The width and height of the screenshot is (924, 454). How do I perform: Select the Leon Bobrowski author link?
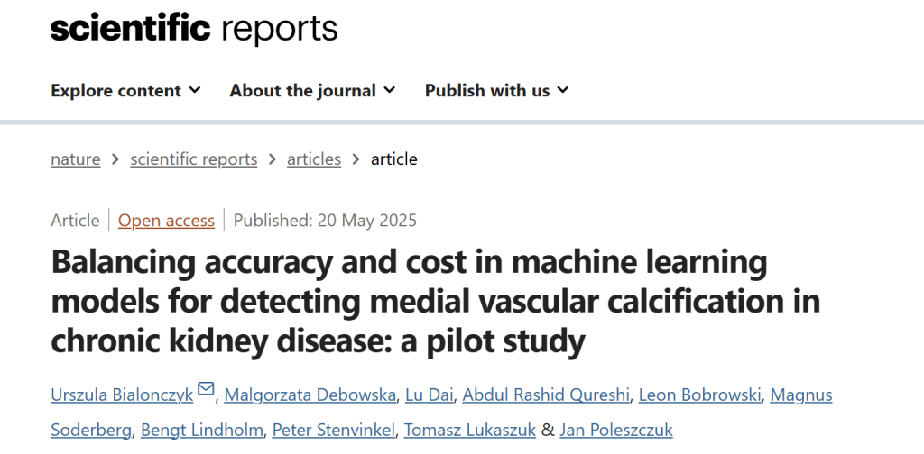tap(699, 395)
